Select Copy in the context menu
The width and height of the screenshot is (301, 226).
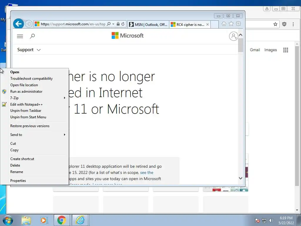click(35, 150)
